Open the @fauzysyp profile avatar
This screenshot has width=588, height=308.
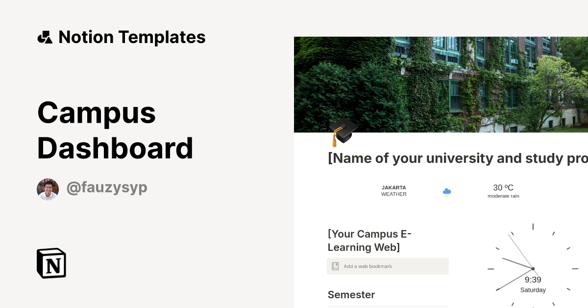[48, 189]
